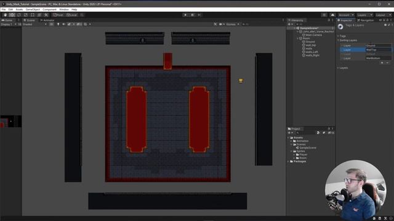
Task: Select SampleScene in the Hierarchy
Action: [309, 28]
